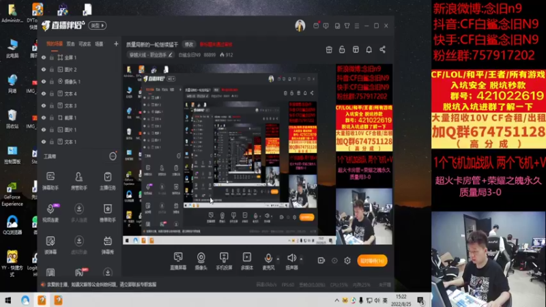Hide the 图片 2 layer

[x=44, y=70]
